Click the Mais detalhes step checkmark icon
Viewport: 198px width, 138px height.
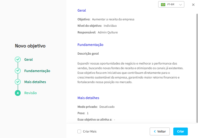click(18, 82)
